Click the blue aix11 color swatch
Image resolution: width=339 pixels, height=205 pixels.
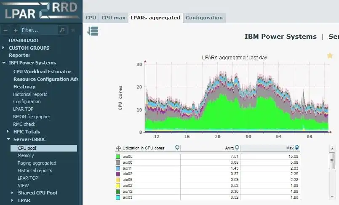click(x=118, y=168)
